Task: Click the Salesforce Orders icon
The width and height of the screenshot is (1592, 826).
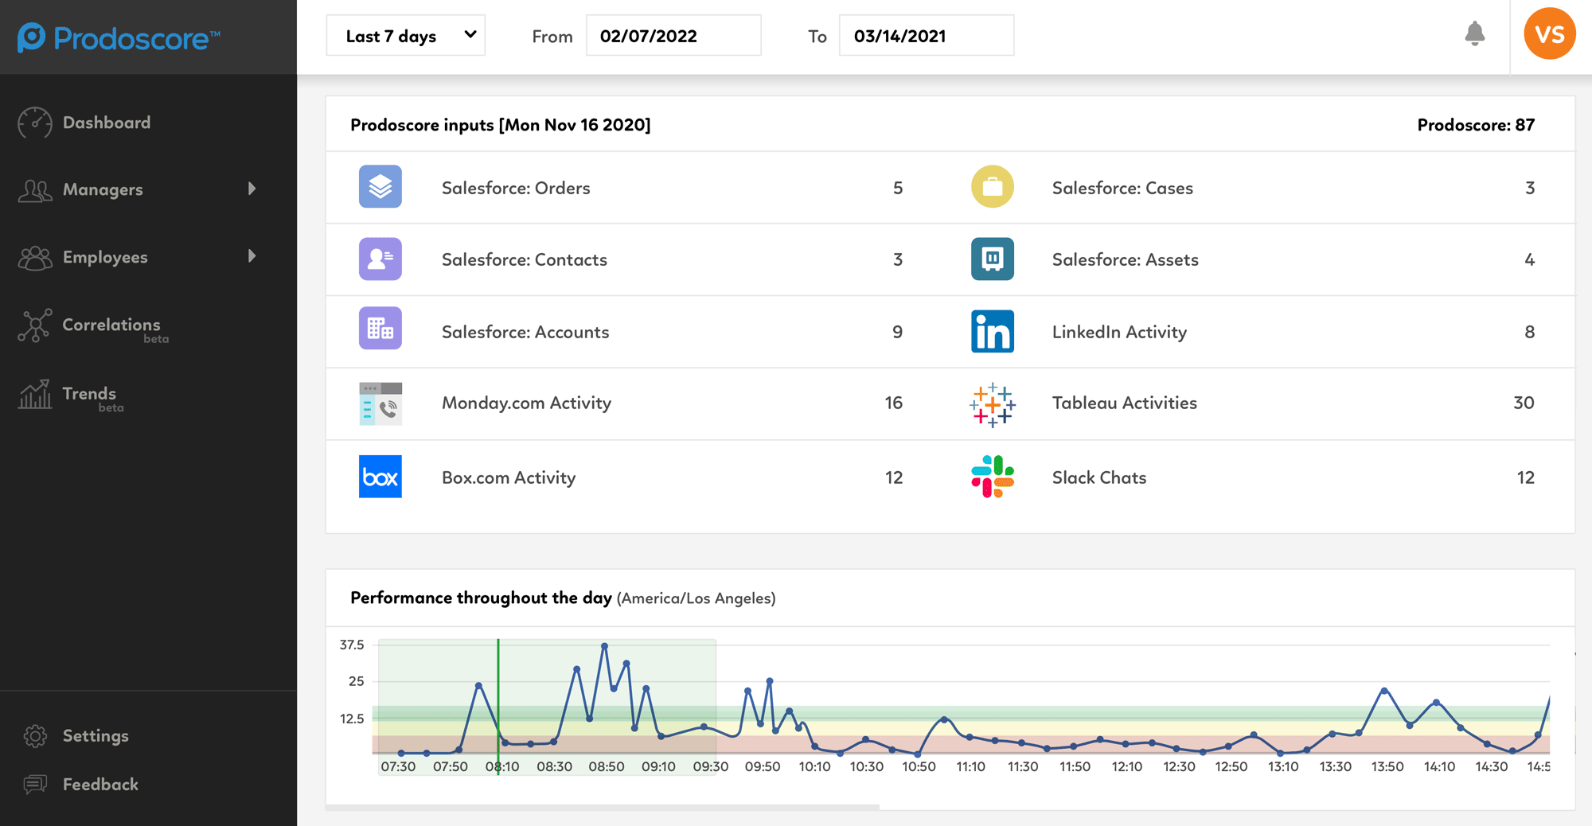Action: (380, 187)
